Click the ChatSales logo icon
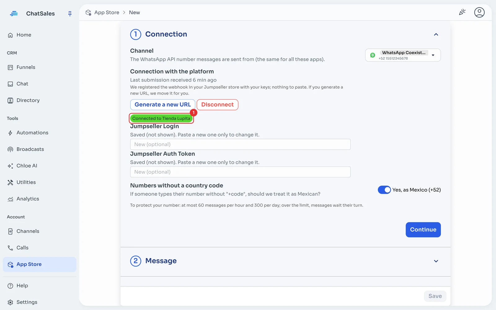This screenshot has width=496, height=310. point(14,14)
